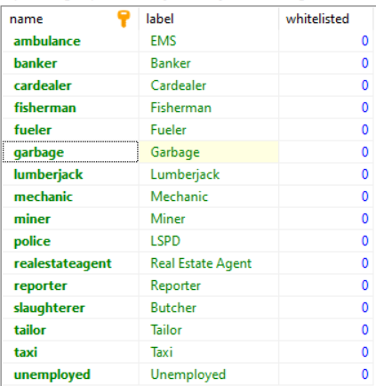Select the whitelisted value for fueler
The image size is (376, 386).
pos(326,130)
